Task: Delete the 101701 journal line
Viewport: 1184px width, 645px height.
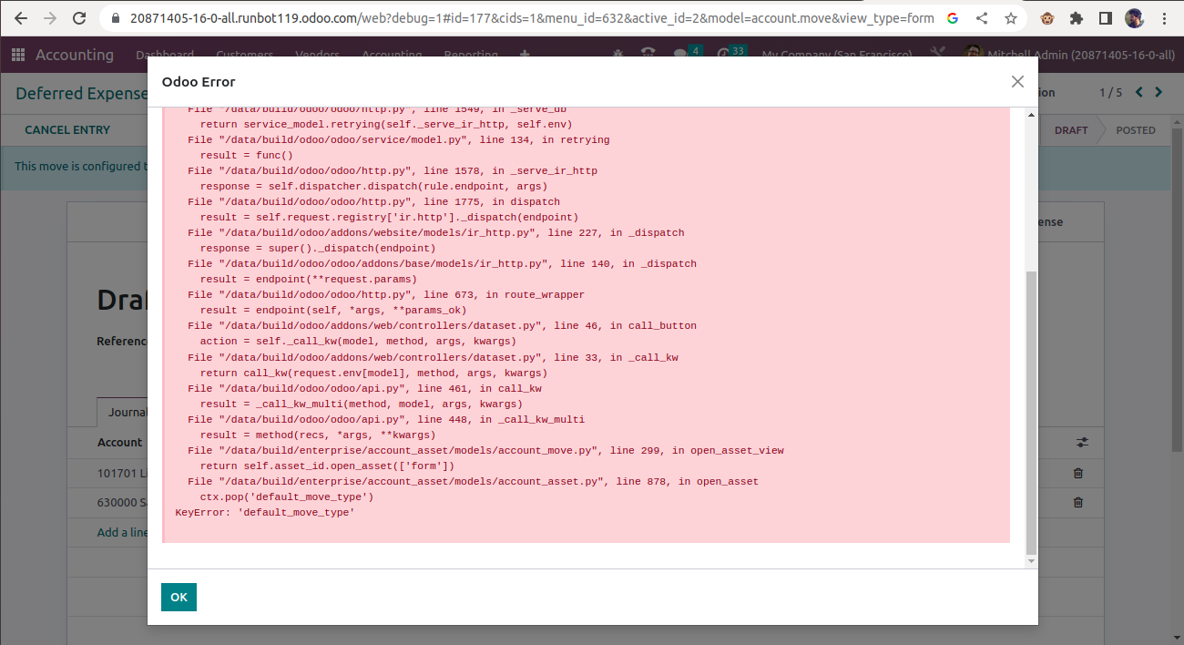Action: pos(1078,473)
